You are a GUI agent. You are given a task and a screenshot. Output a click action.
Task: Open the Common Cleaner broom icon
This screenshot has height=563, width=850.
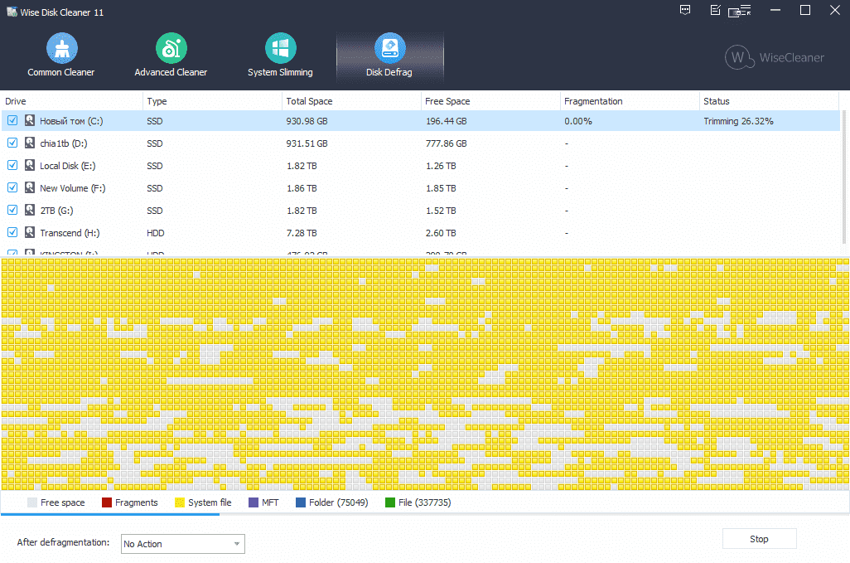[62, 48]
